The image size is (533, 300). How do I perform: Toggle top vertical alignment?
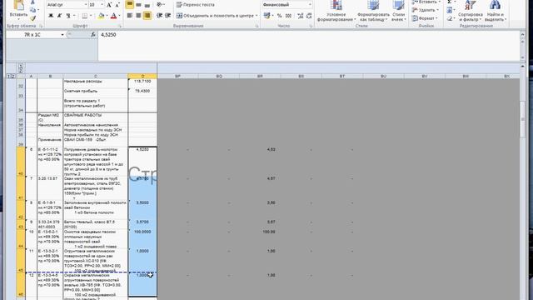[x=130, y=5]
